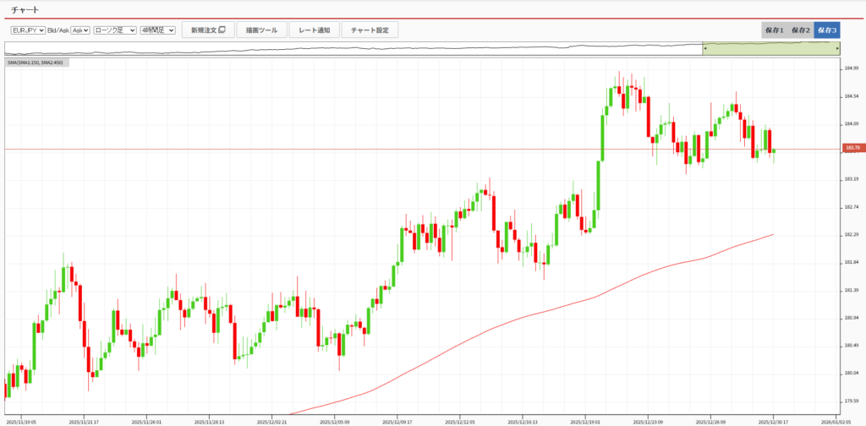This screenshot has width=866, height=426.
Task: Select the highlighted 保存3 tab
Action: pyautogui.click(x=826, y=30)
